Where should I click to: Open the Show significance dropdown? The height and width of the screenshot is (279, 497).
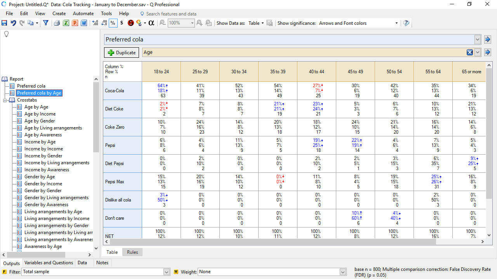point(396,23)
